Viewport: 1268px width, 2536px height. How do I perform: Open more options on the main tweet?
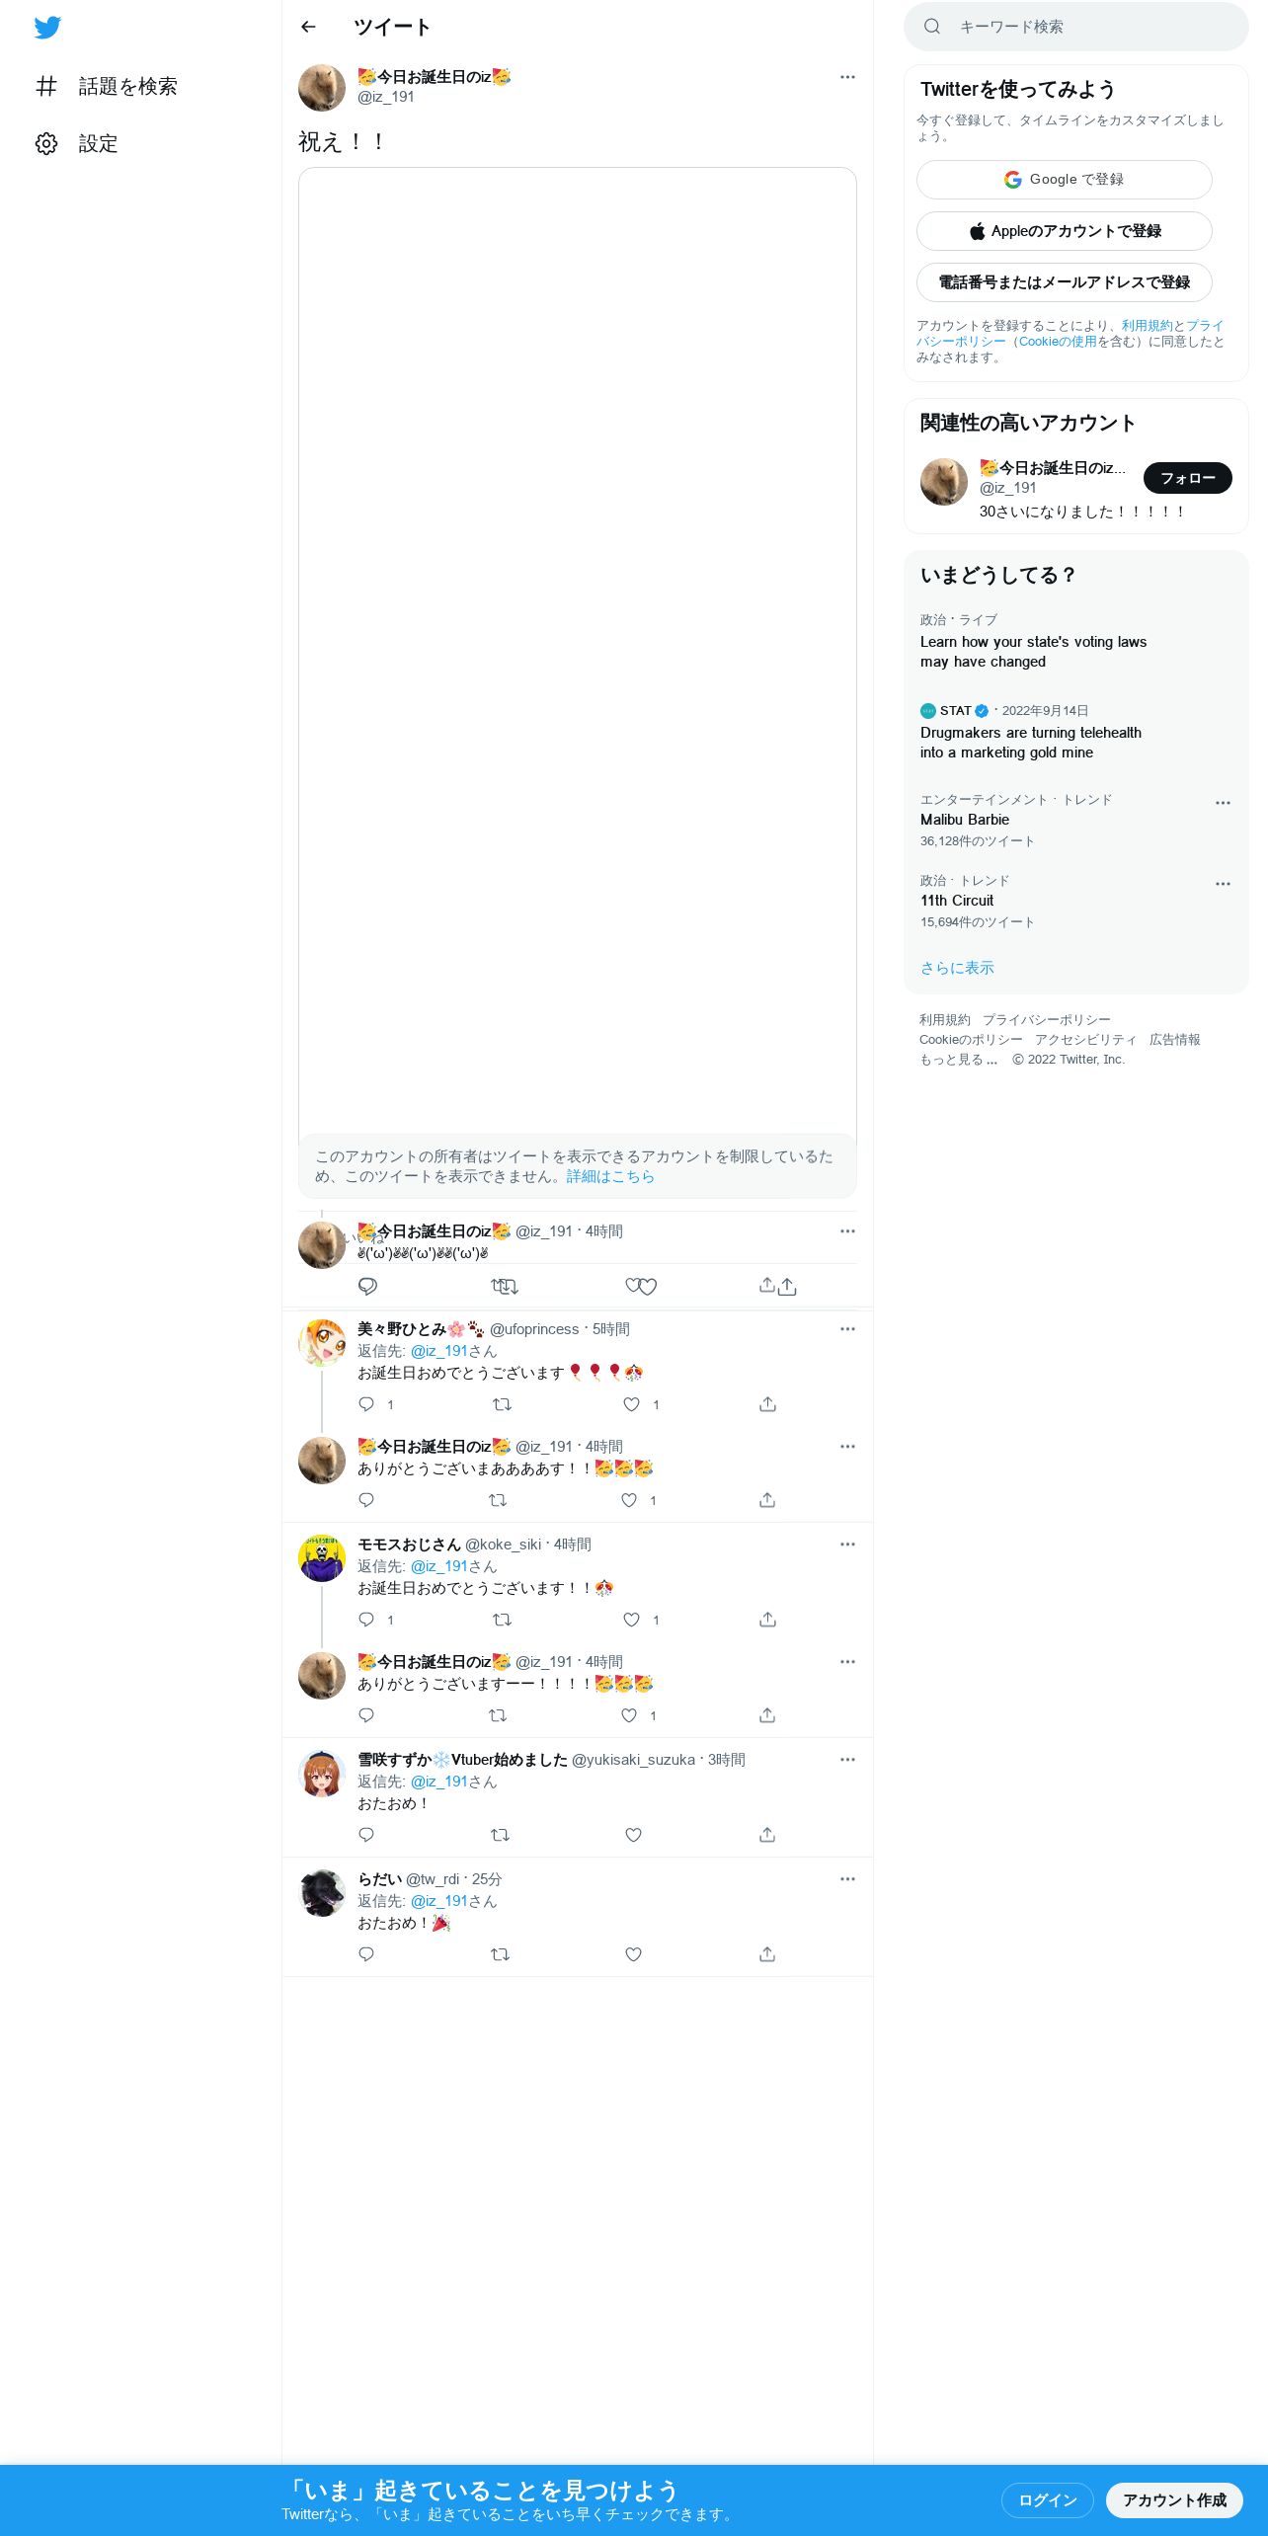tap(847, 77)
